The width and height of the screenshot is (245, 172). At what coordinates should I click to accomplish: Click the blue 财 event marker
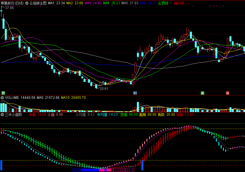[x=135, y=93]
